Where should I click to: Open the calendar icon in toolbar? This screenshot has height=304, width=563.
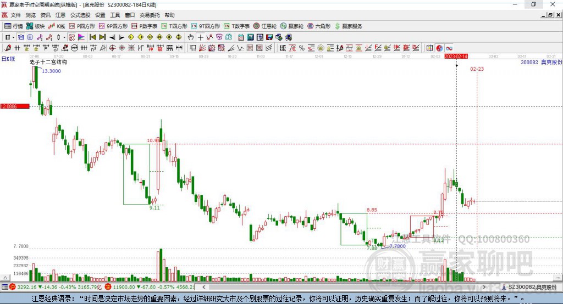click(241, 37)
